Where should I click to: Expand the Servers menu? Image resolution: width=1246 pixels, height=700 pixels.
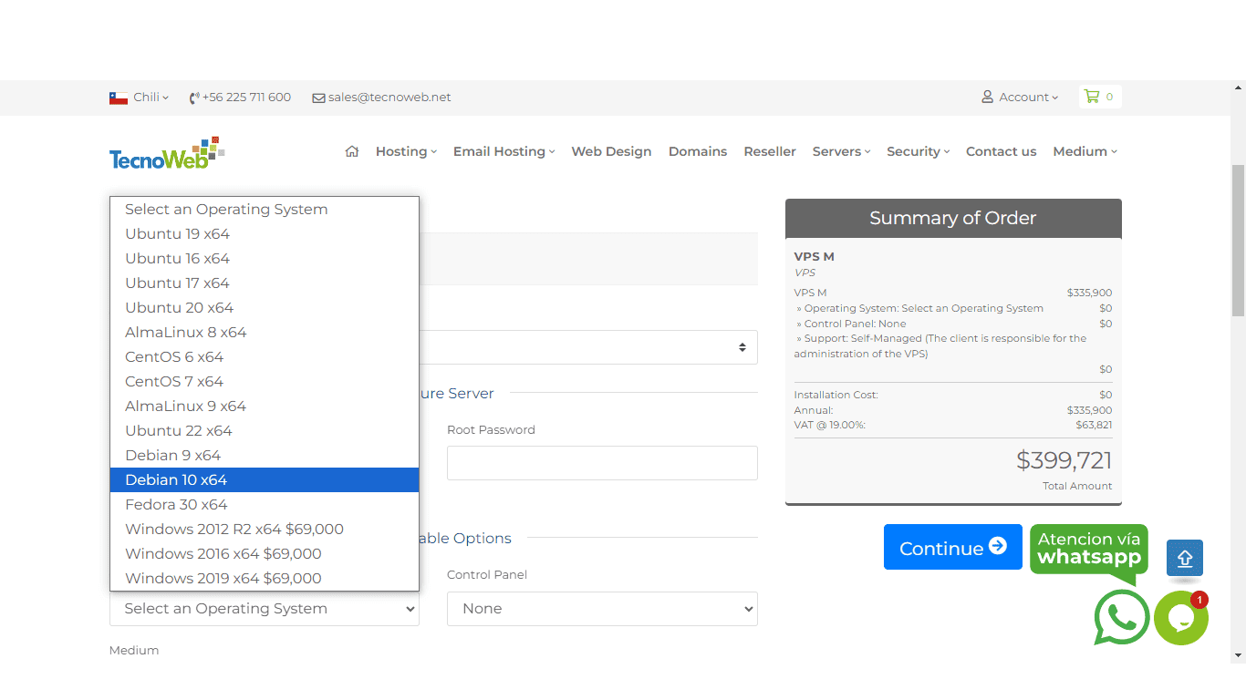[841, 151]
